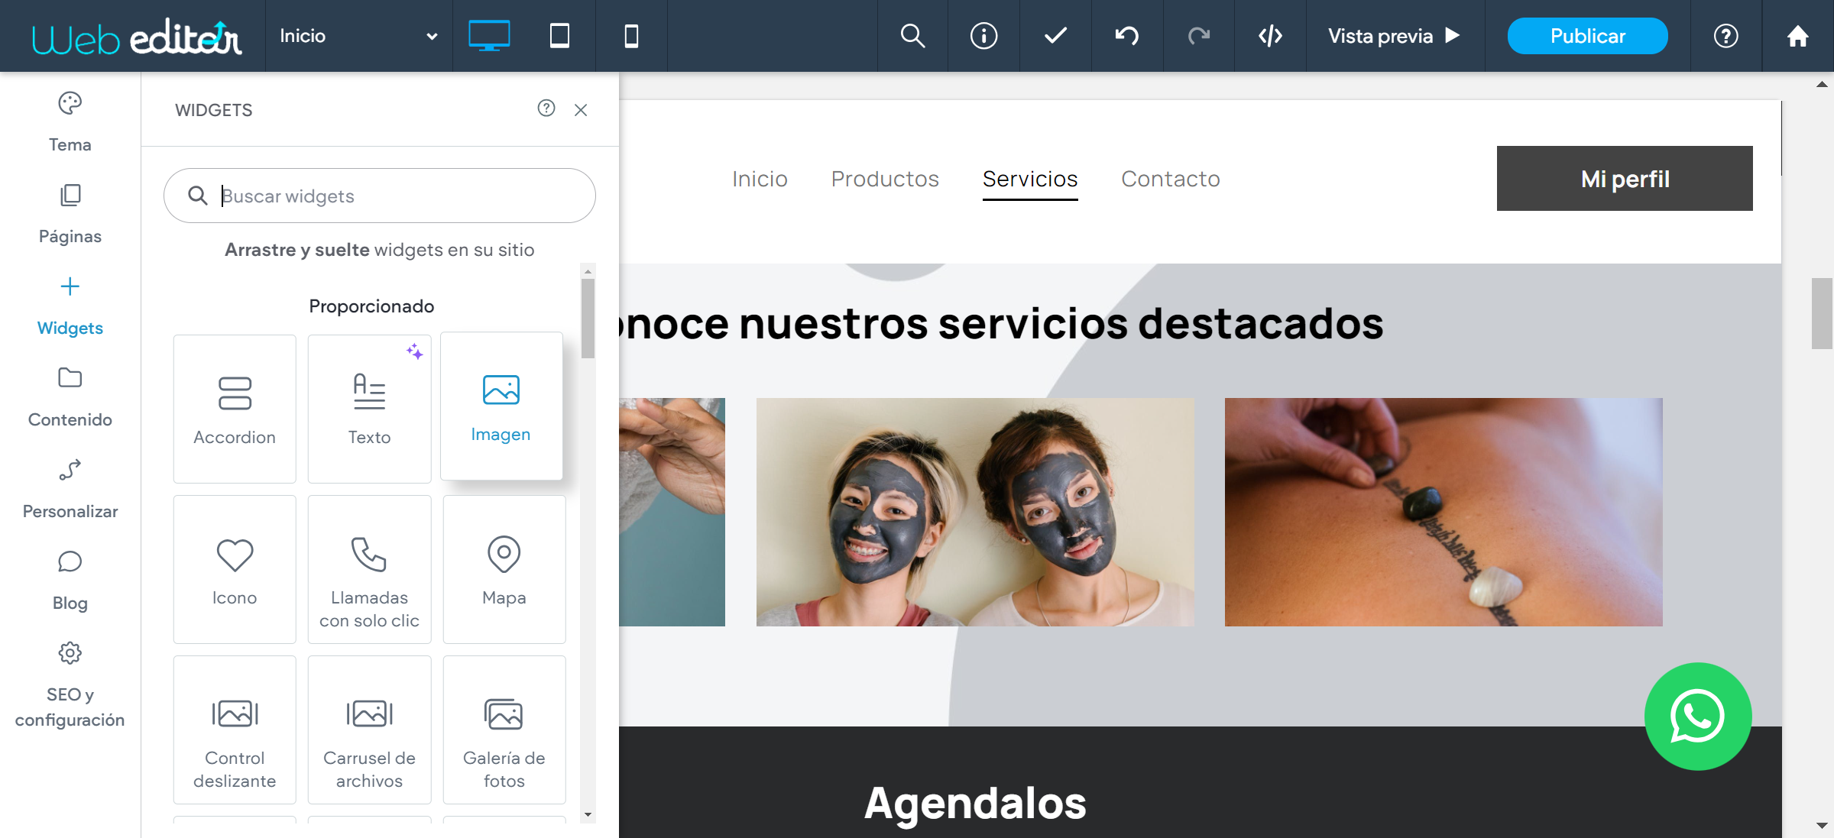Select the Imagen widget
The image size is (1834, 838).
[501, 406]
